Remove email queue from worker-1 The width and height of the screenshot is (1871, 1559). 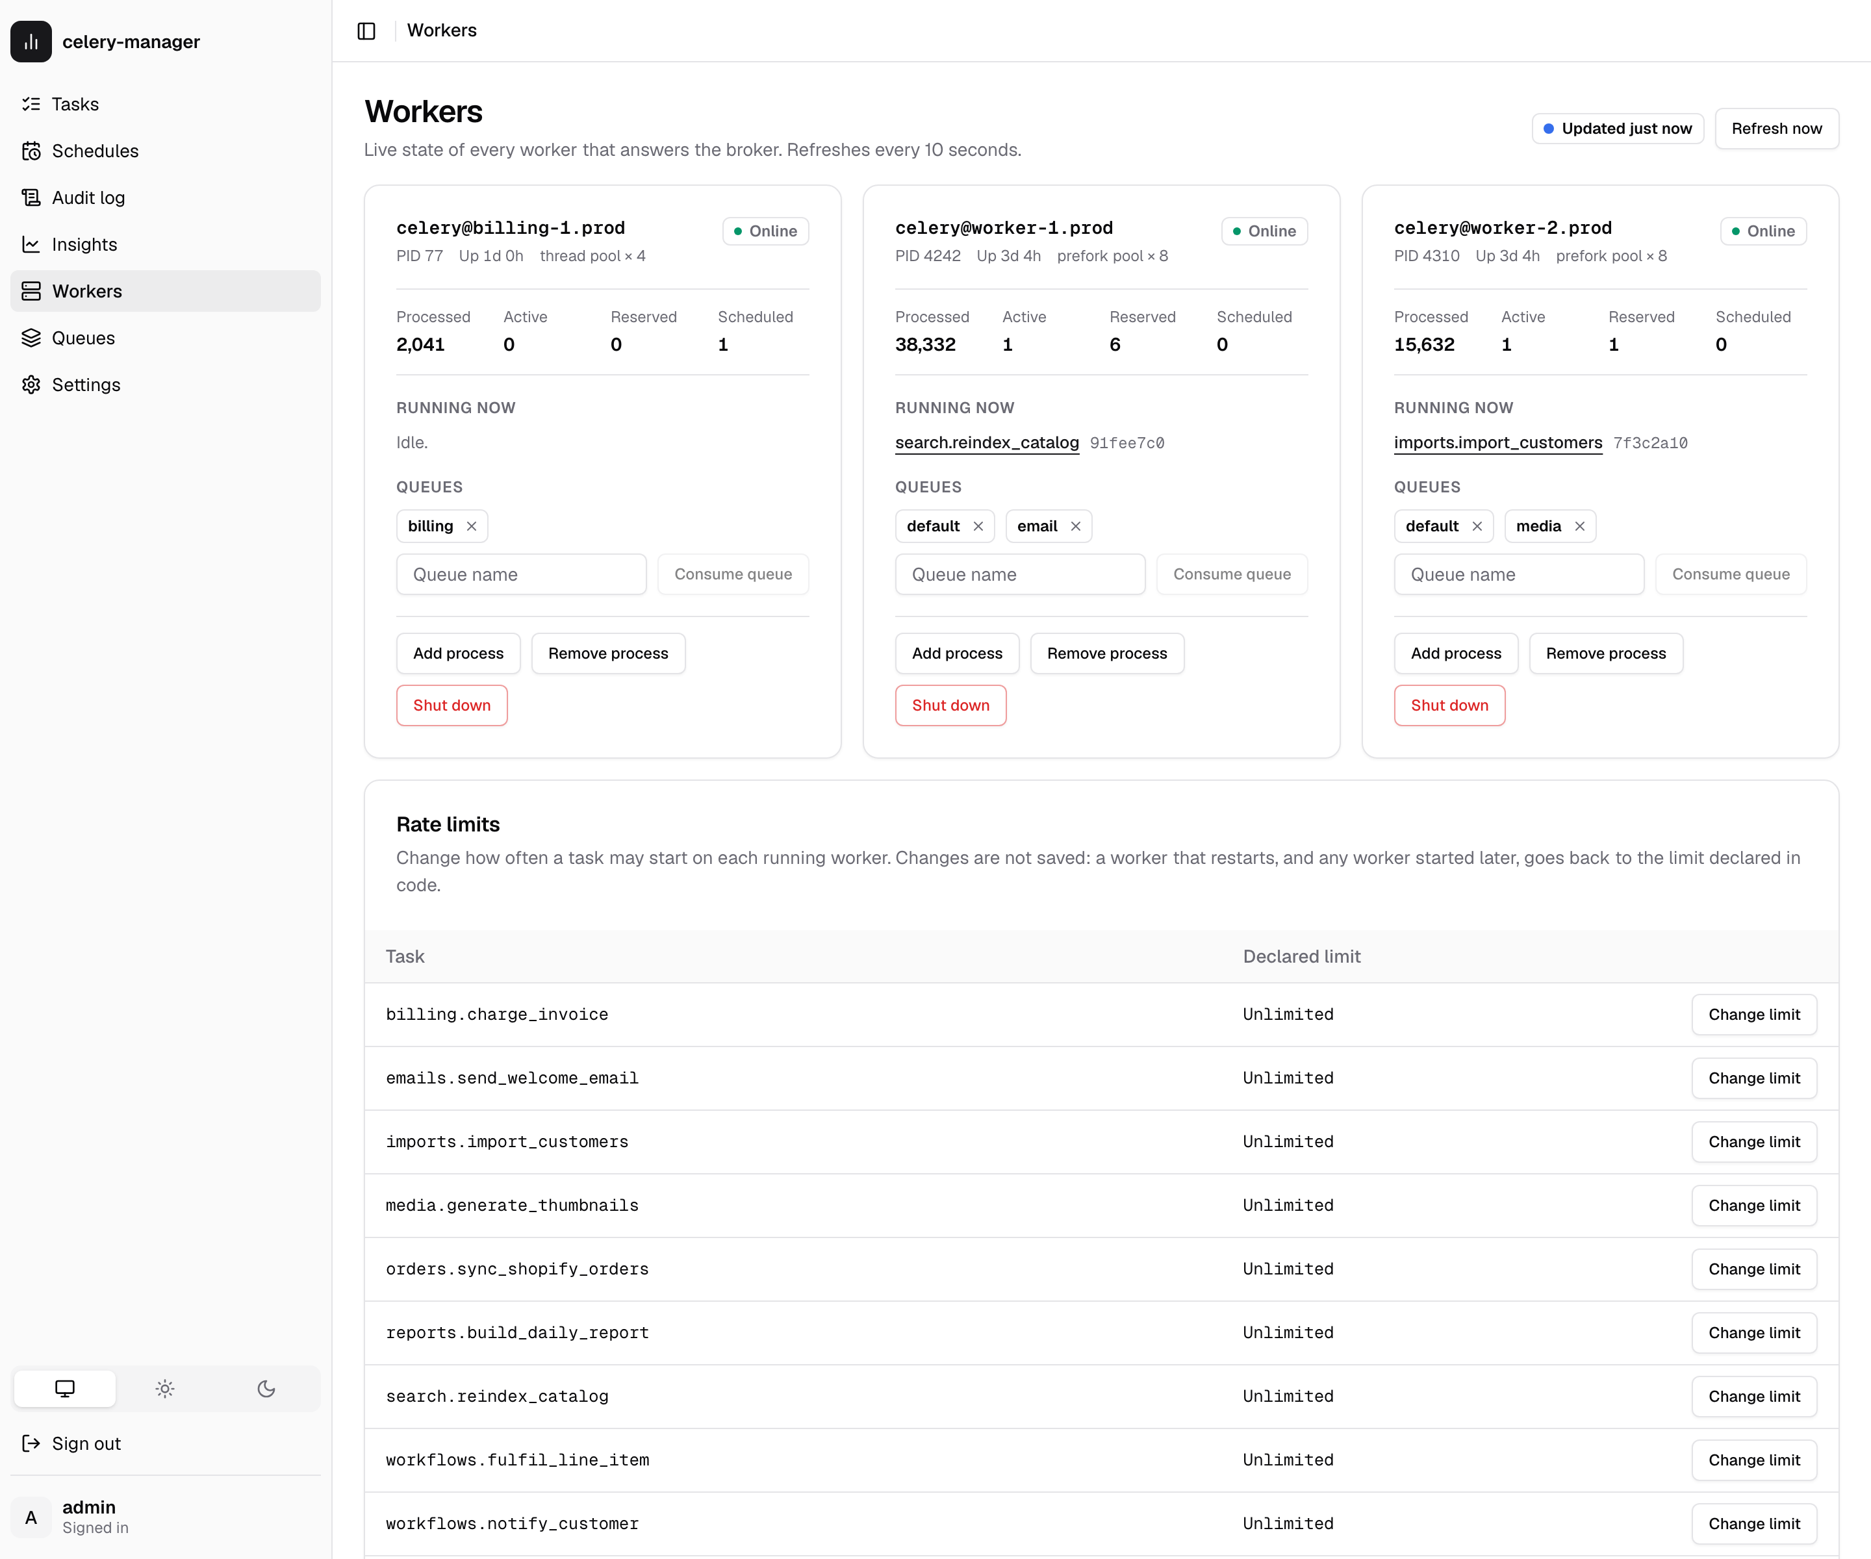tap(1075, 527)
